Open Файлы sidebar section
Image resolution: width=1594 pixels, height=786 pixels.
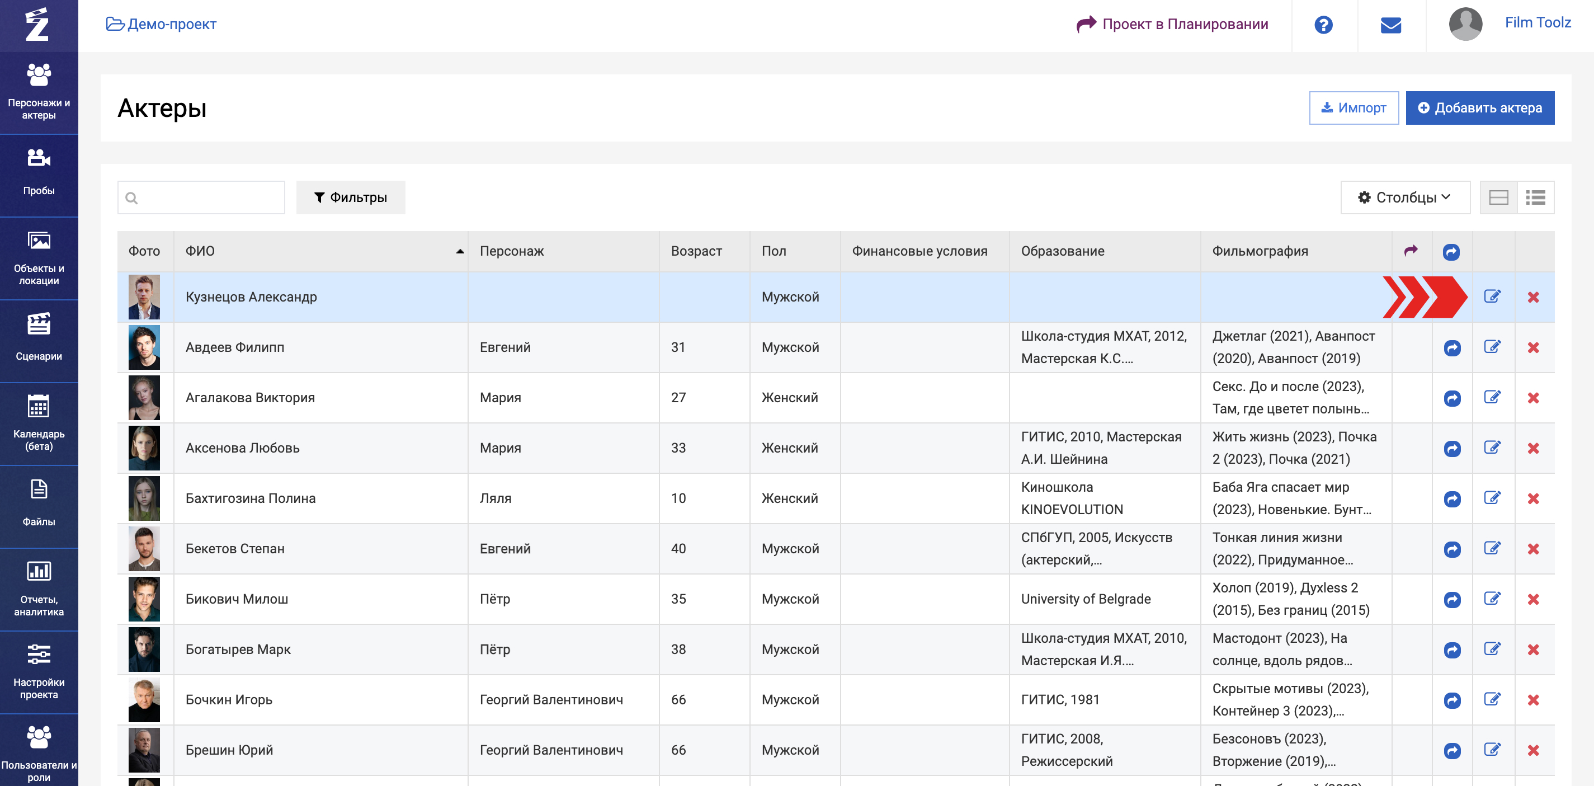(39, 507)
